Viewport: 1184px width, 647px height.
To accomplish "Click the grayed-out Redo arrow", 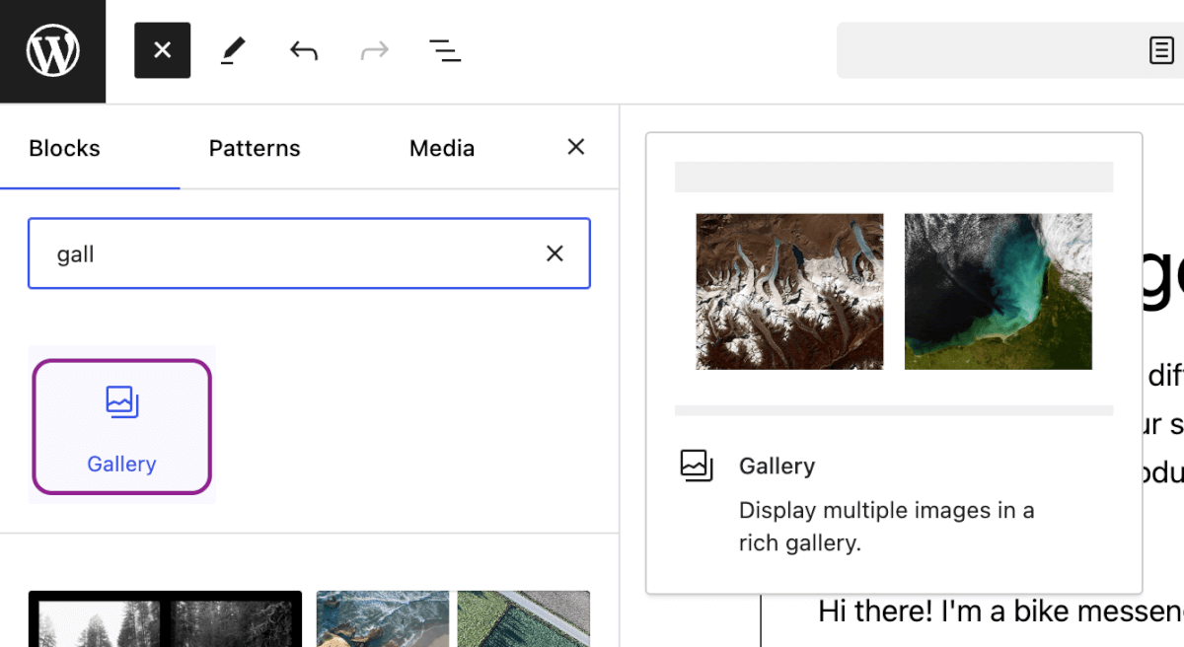I will (x=373, y=50).
